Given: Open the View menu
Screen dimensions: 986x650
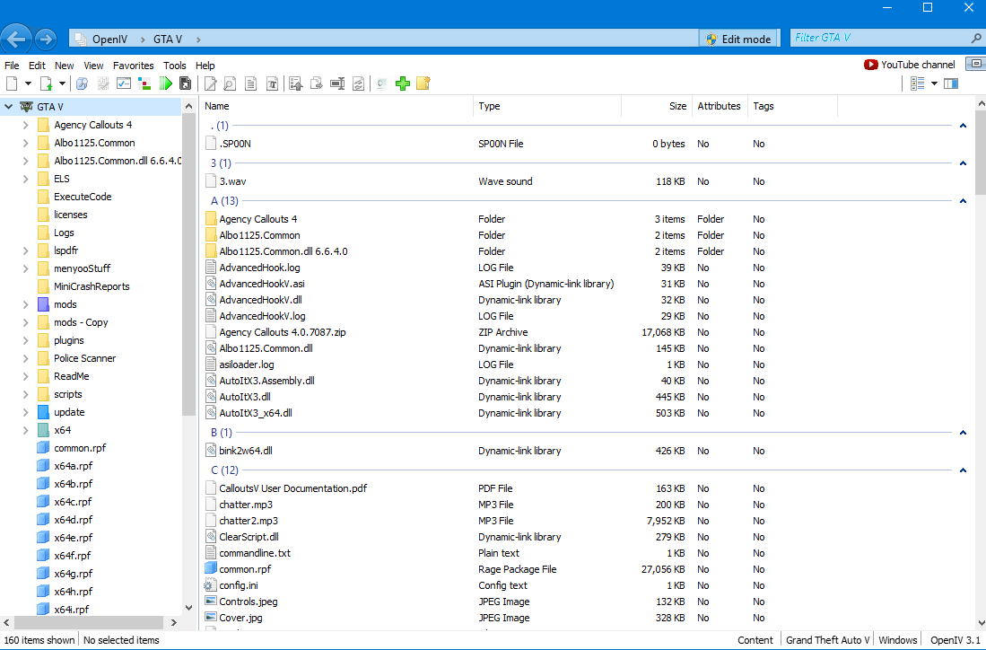Looking at the screenshot, I should (x=93, y=66).
